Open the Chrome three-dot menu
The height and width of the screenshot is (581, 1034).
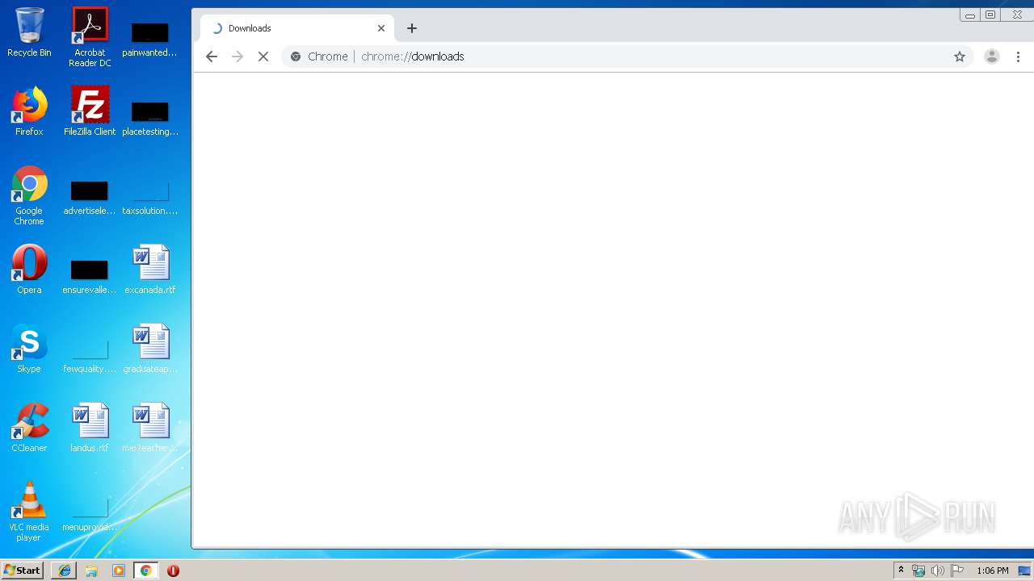pos(1019,56)
